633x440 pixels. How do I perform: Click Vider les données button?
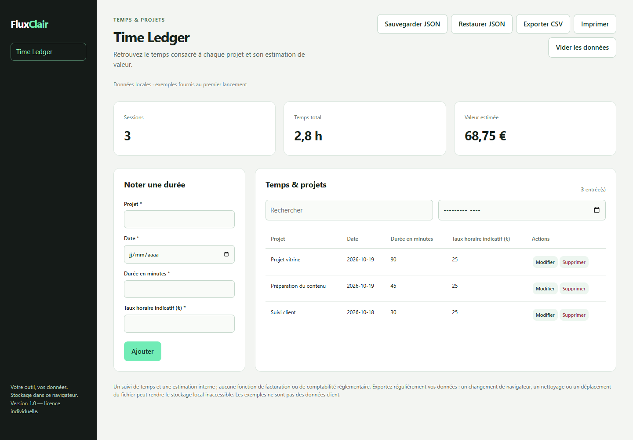(582, 48)
